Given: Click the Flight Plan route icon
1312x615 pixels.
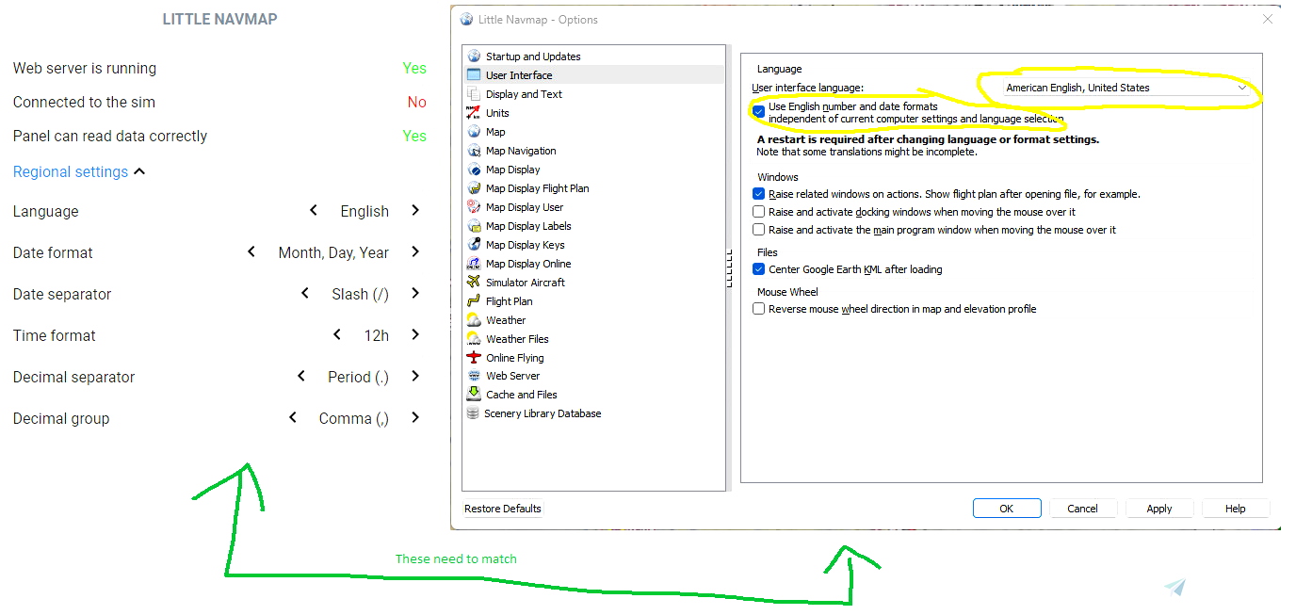Looking at the screenshot, I should click(x=474, y=301).
